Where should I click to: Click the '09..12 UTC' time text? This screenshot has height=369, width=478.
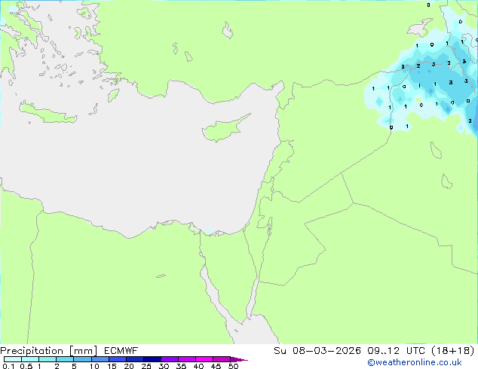397,351
